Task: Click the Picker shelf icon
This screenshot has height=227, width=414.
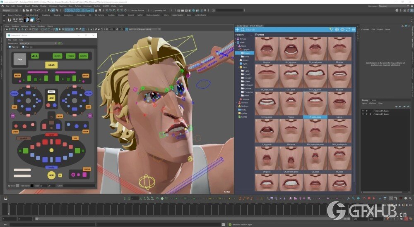Action: 38,19
